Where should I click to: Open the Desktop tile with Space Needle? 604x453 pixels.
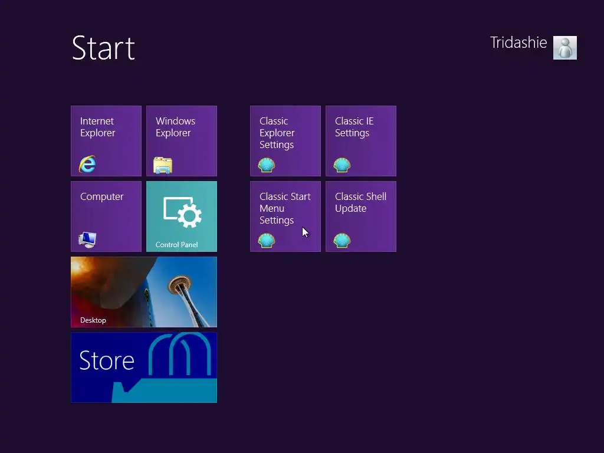(x=144, y=292)
